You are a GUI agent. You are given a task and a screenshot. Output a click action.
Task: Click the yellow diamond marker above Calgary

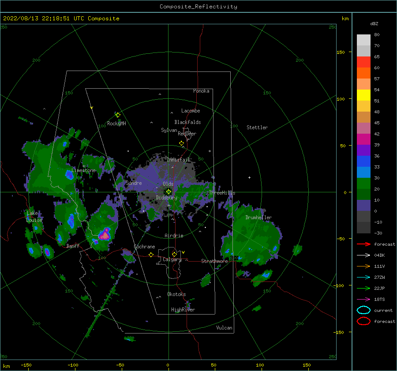click(174, 254)
